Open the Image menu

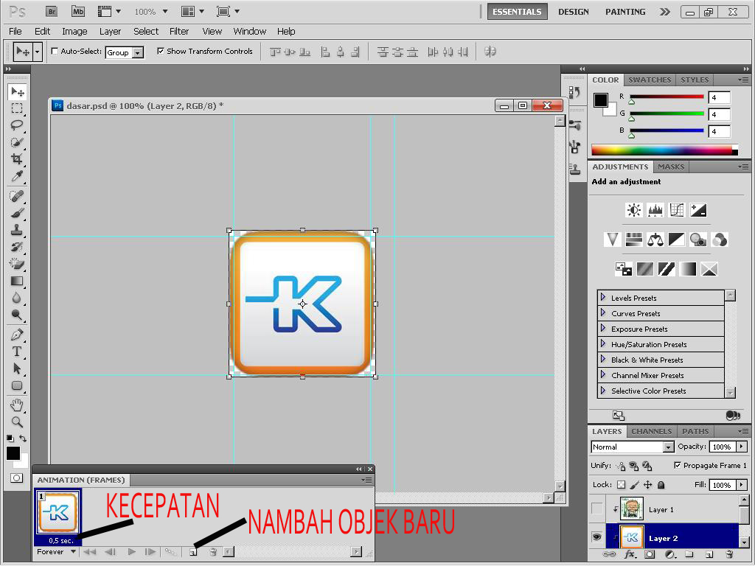coord(74,31)
